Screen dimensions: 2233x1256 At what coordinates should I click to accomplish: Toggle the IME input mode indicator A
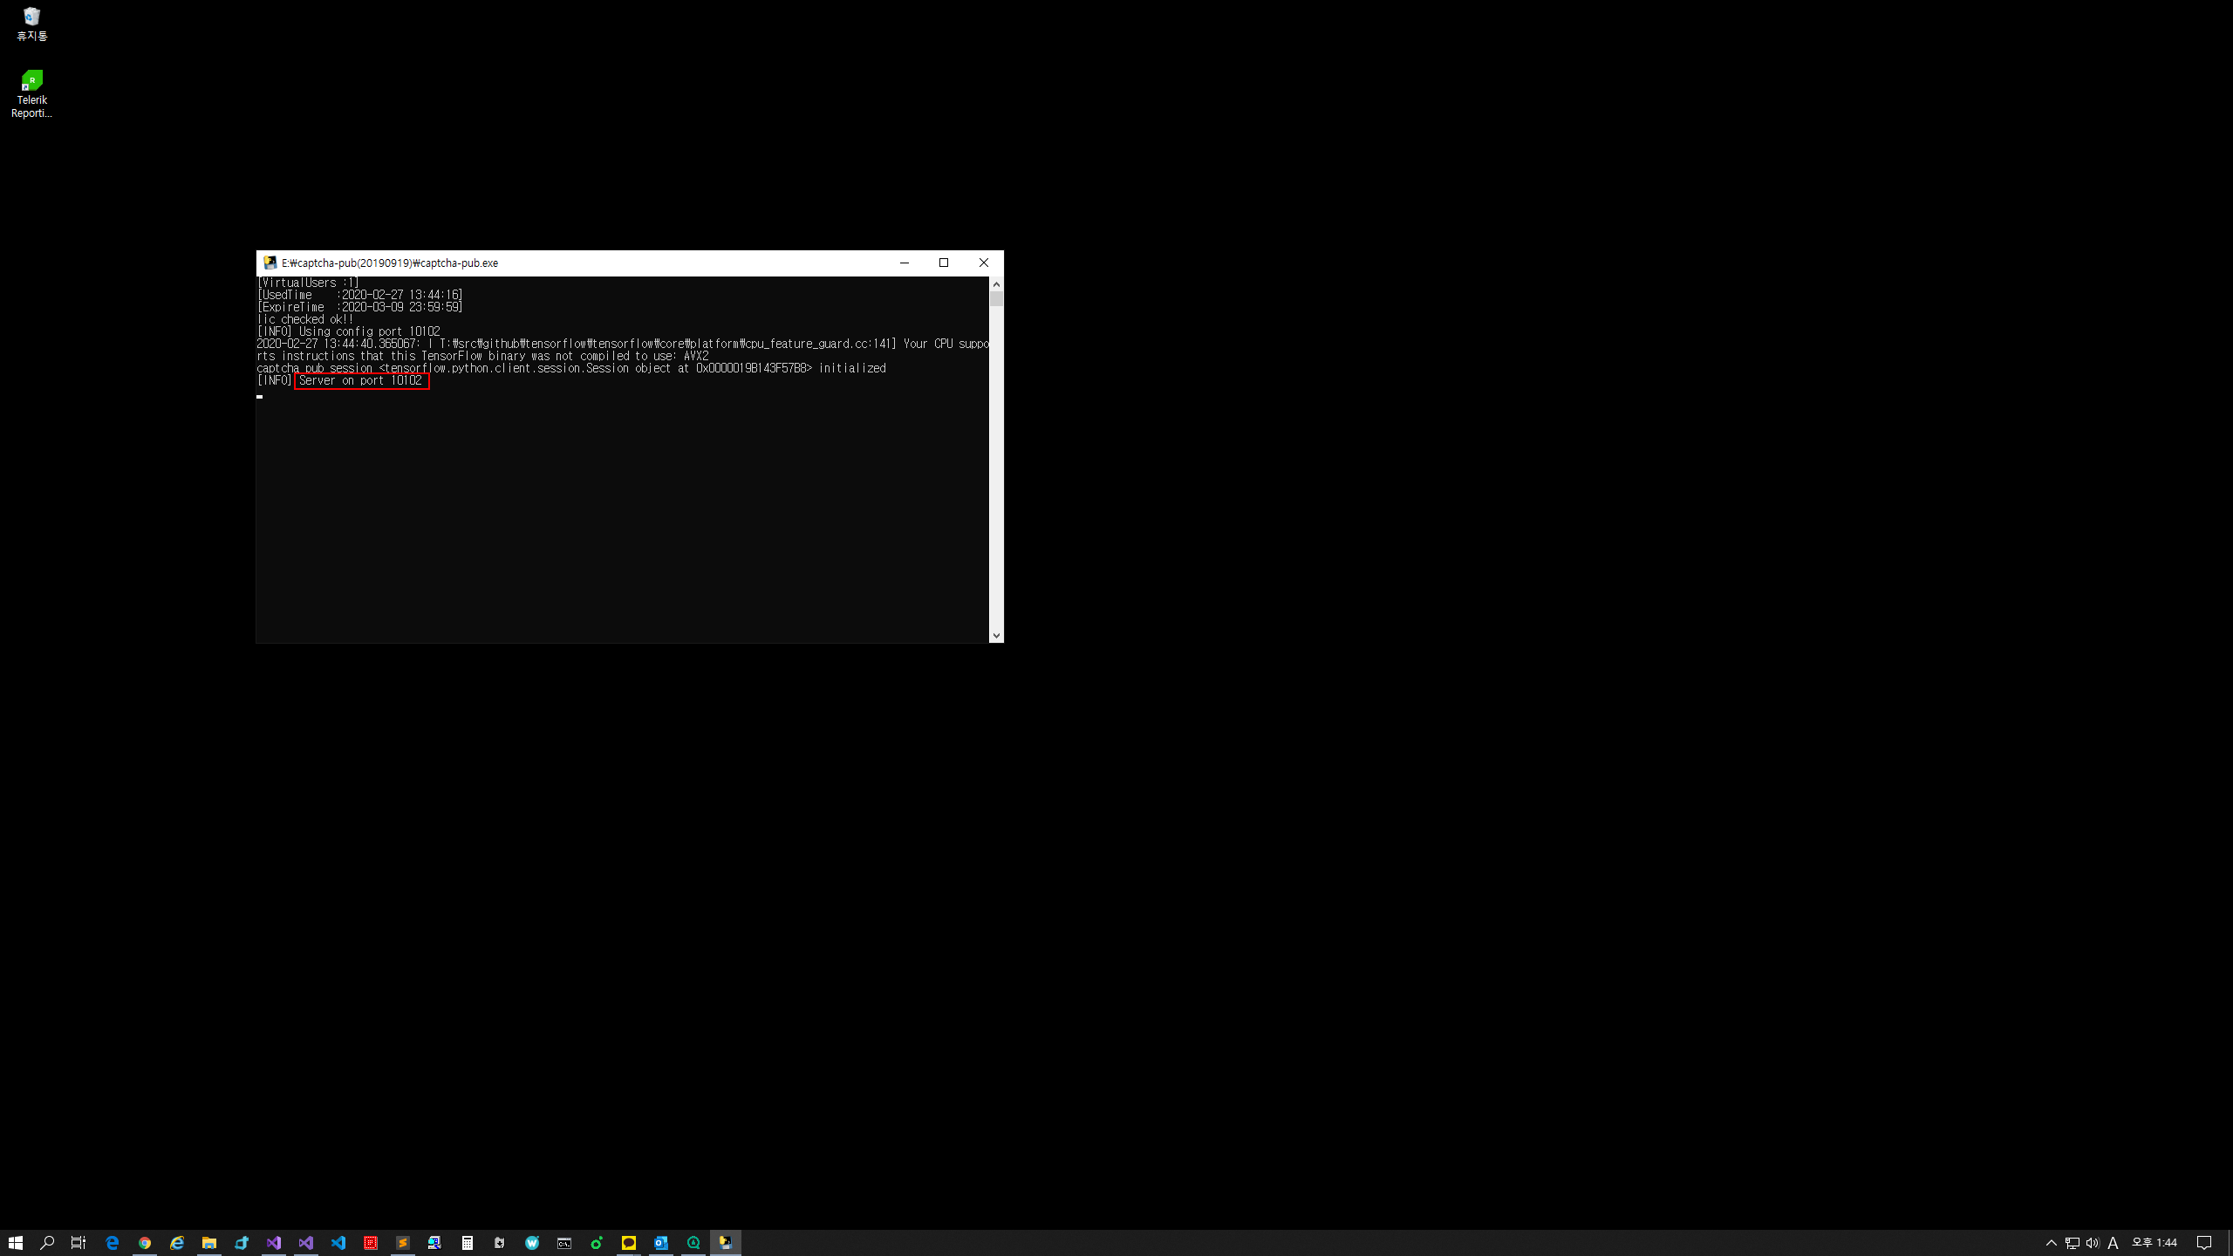point(2113,1243)
